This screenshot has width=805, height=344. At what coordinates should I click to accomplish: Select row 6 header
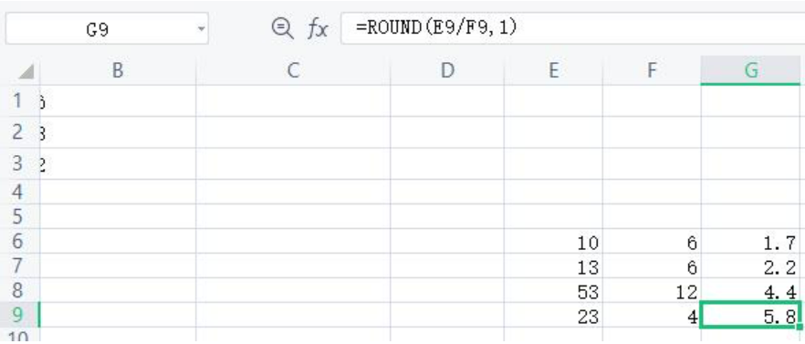coord(18,241)
